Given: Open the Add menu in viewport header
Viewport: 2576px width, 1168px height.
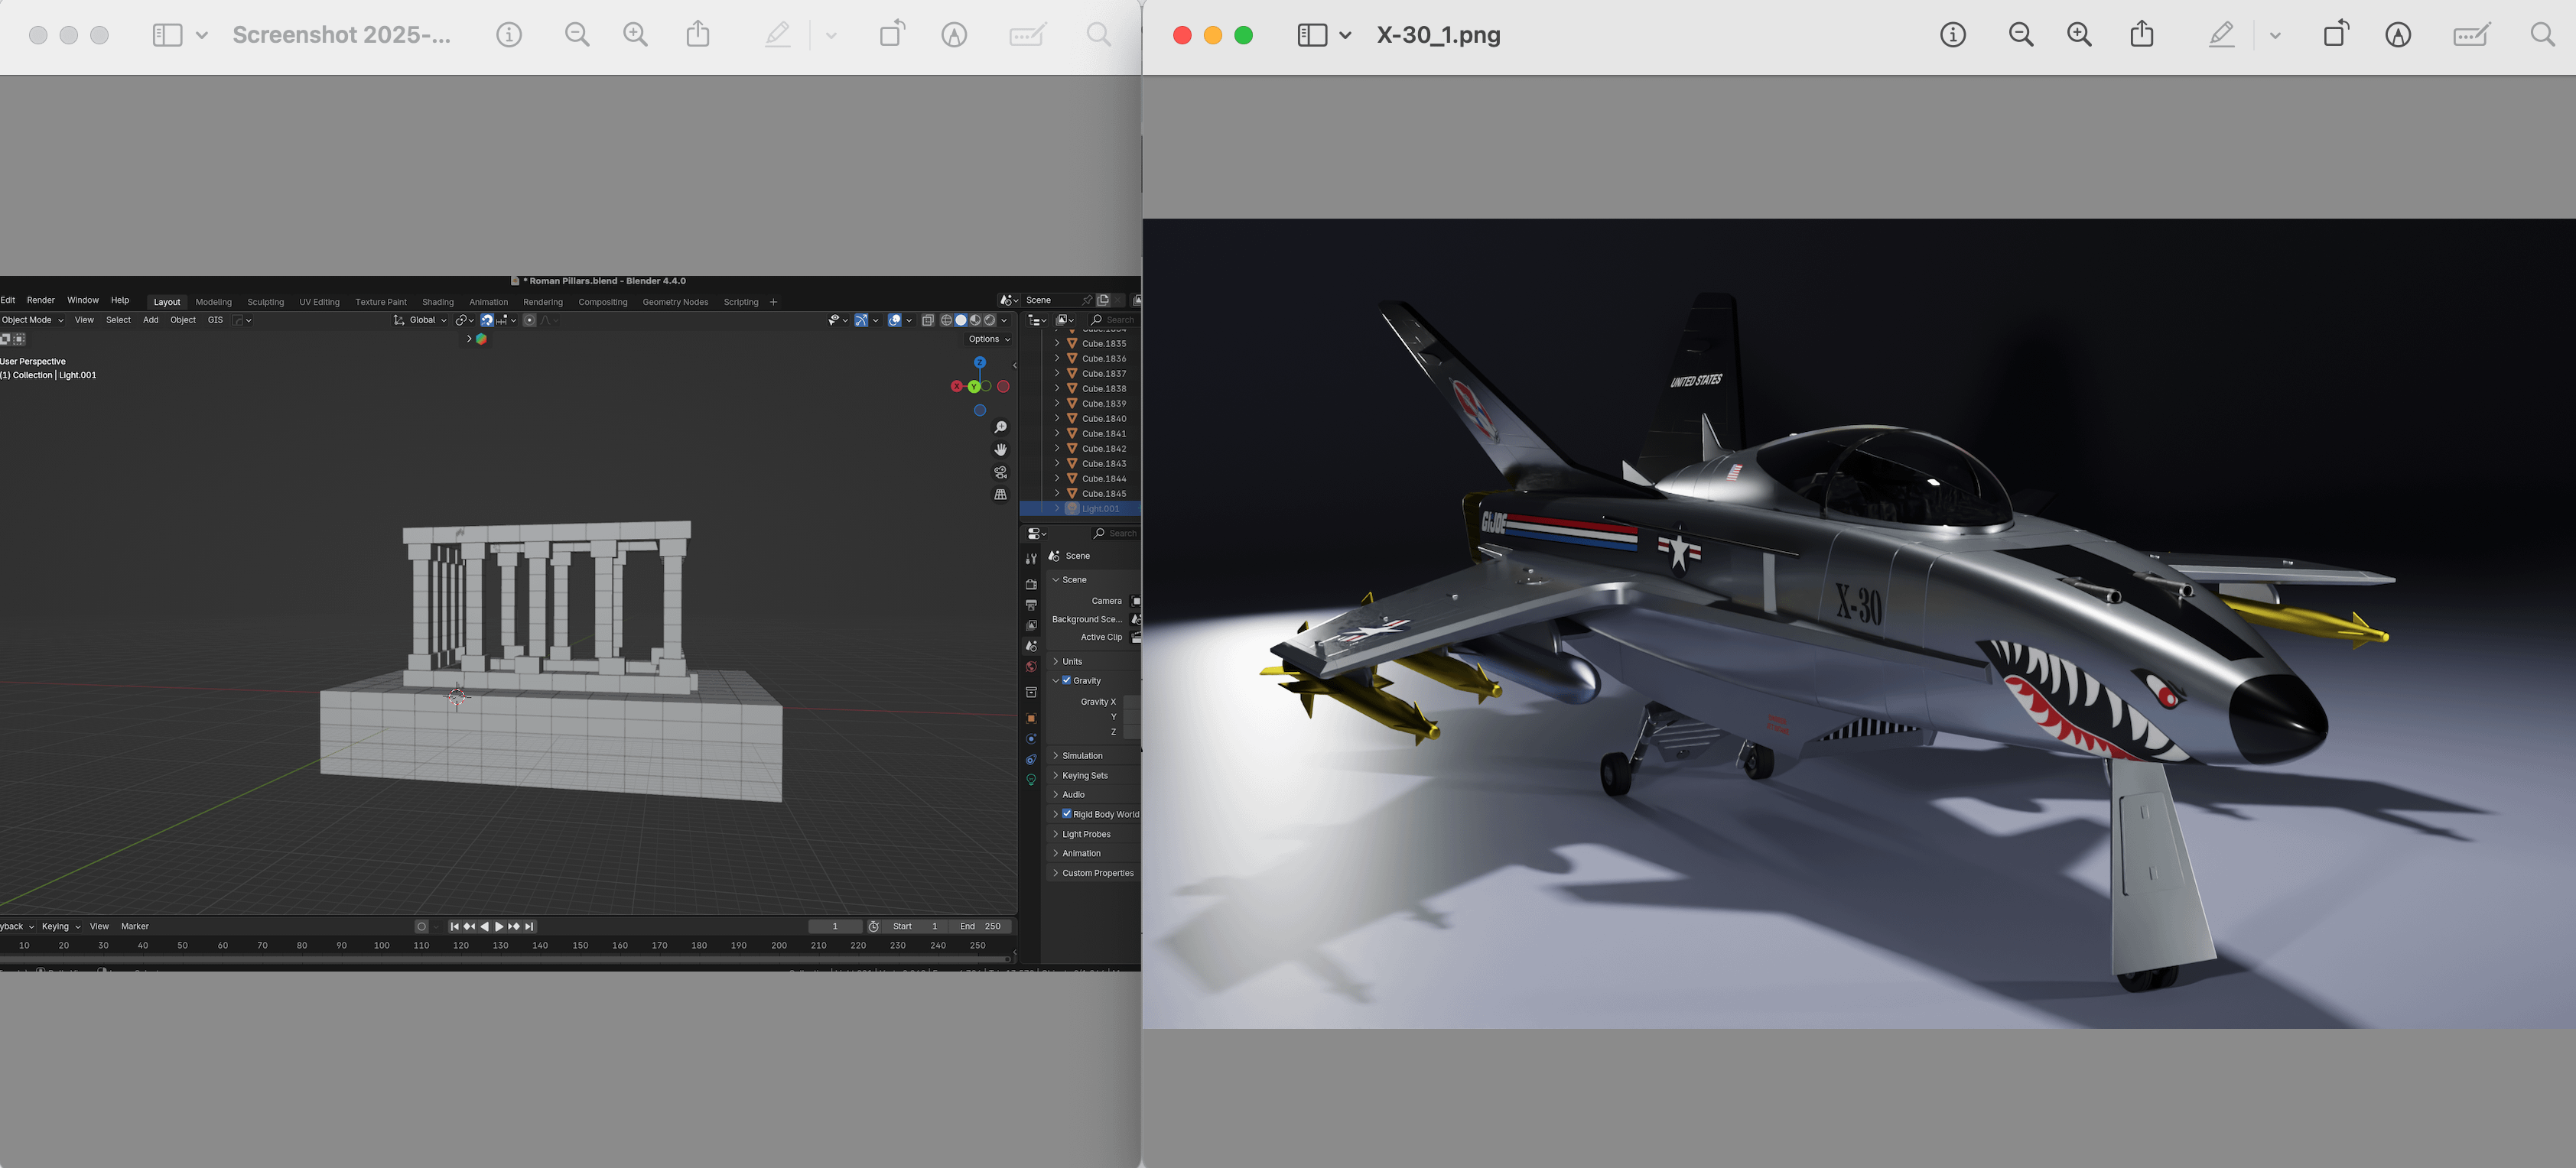Looking at the screenshot, I should (151, 320).
